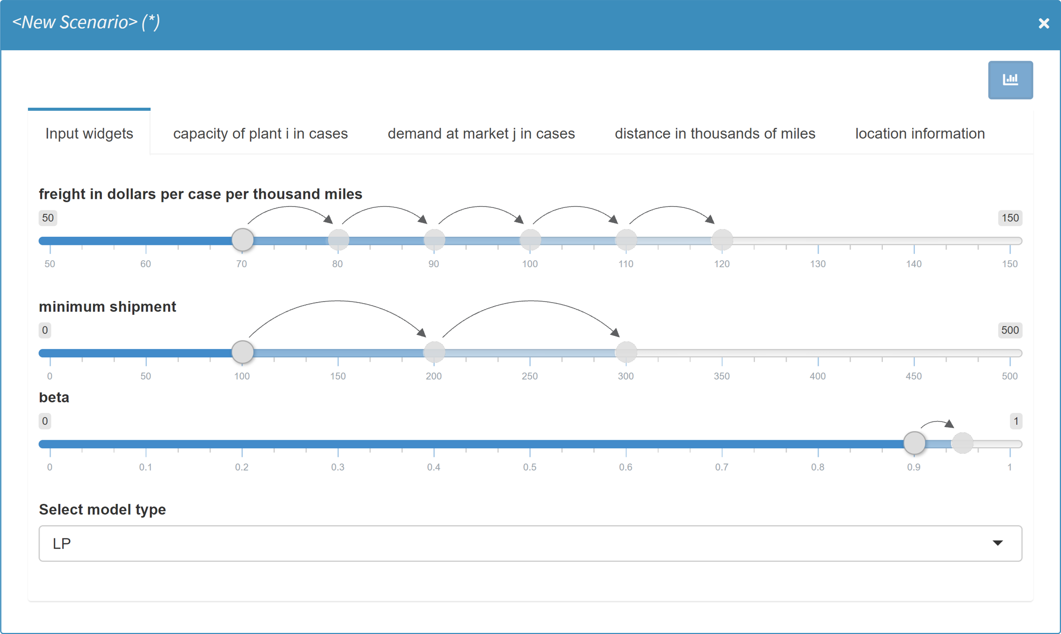The width and height of the screenshot is (1061, 634).
Task: Open the location information tab
Action: pos(919,133)
